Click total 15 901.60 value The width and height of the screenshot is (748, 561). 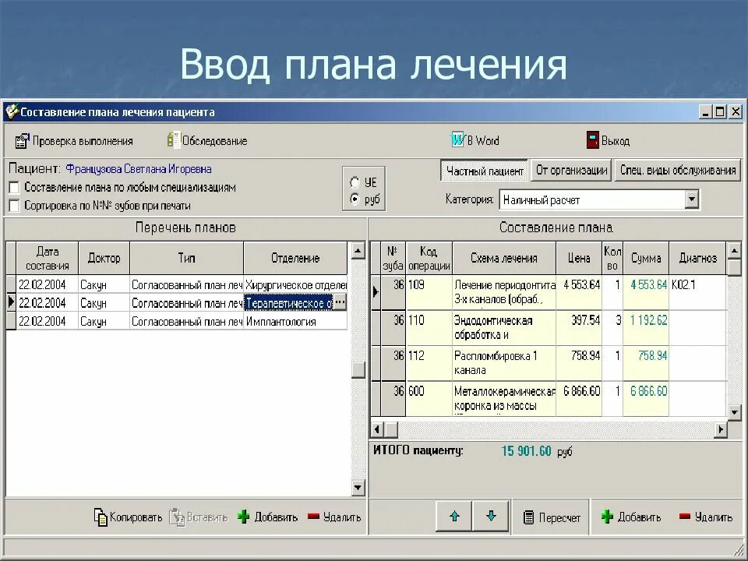[x=526, y=451]
